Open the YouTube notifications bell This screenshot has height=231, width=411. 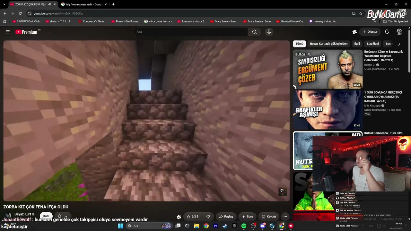click(387, 32)
